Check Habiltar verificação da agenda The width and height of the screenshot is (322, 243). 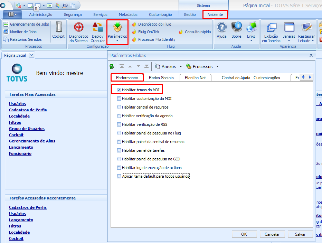(119, 116)
